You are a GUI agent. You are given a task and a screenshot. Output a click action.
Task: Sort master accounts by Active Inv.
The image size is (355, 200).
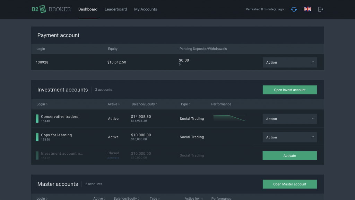coord(194,198)
